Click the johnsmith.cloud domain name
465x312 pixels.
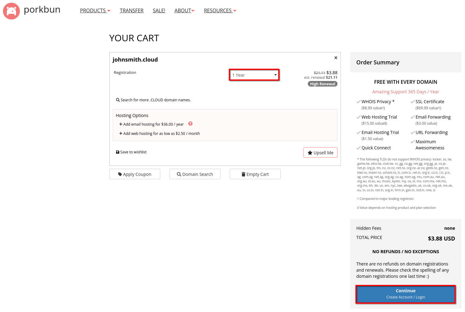(x=135, y=60)
